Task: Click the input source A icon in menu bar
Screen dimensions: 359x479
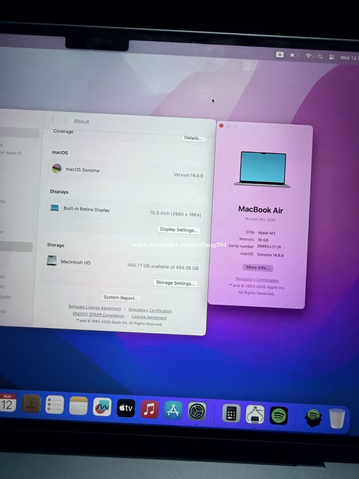Action: tap(280, 55)
